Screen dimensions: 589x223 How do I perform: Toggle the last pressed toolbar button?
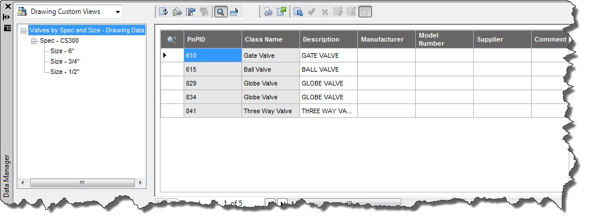(365, 12)
